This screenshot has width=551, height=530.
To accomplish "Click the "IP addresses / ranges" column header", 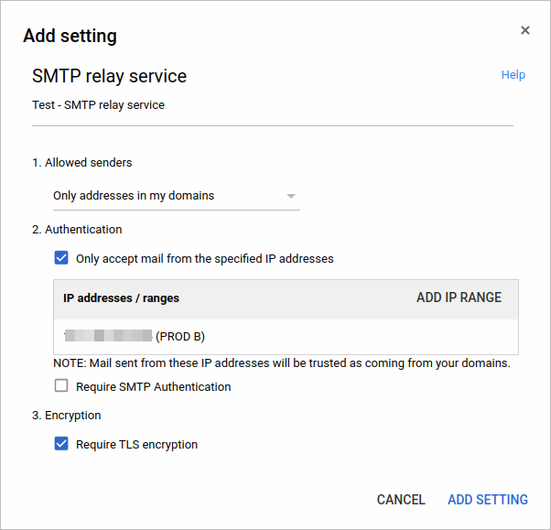I will [x=121, y=298].
